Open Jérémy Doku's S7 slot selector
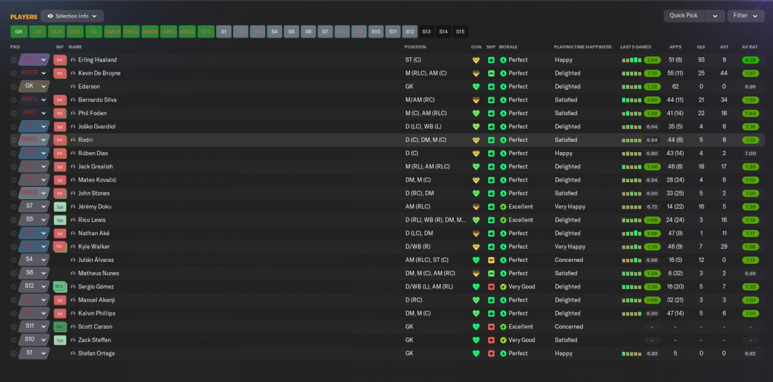Image resolution: width=773 pixels, height=382 pixels. click(x=34, y=206)
